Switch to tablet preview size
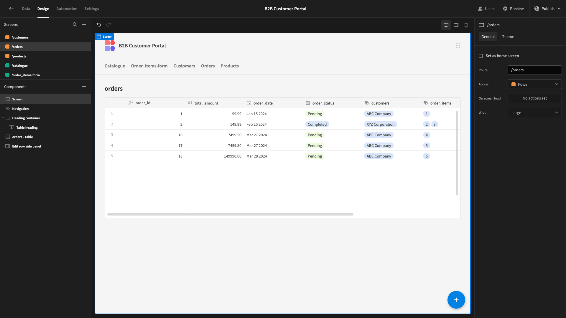The width and height of the screenshot is (566, 318). 456,25
